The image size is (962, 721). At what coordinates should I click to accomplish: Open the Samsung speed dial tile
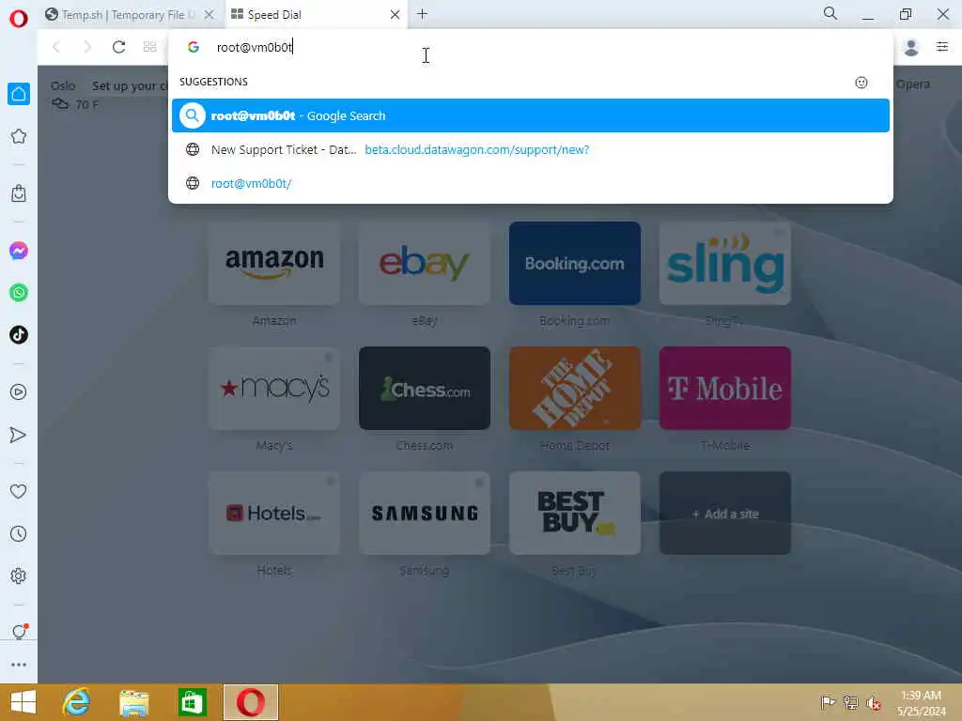pos(424,514)
